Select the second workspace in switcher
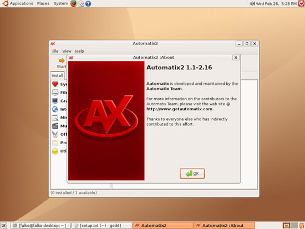Screen dimensions: 305x229 [294, 226]
